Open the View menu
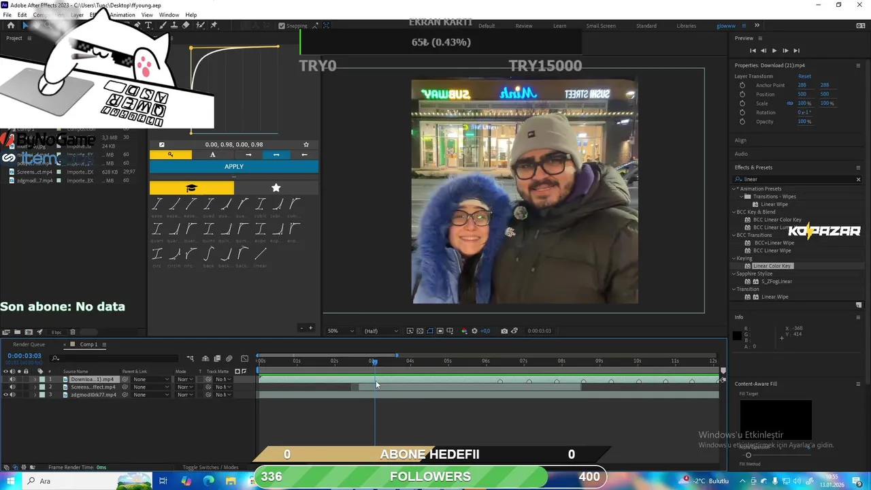This screenshot has width=871, height=490. 147,15
